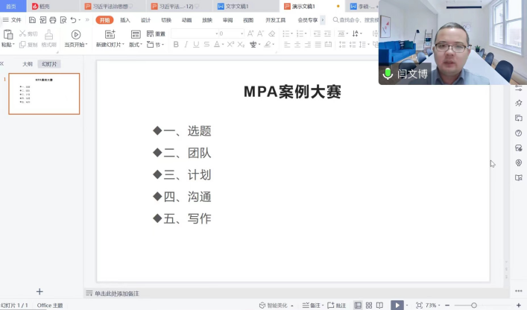This screenshot has width=527, height=310.
Task: Click the 批注 comments button
Action: tap(337, 306)
